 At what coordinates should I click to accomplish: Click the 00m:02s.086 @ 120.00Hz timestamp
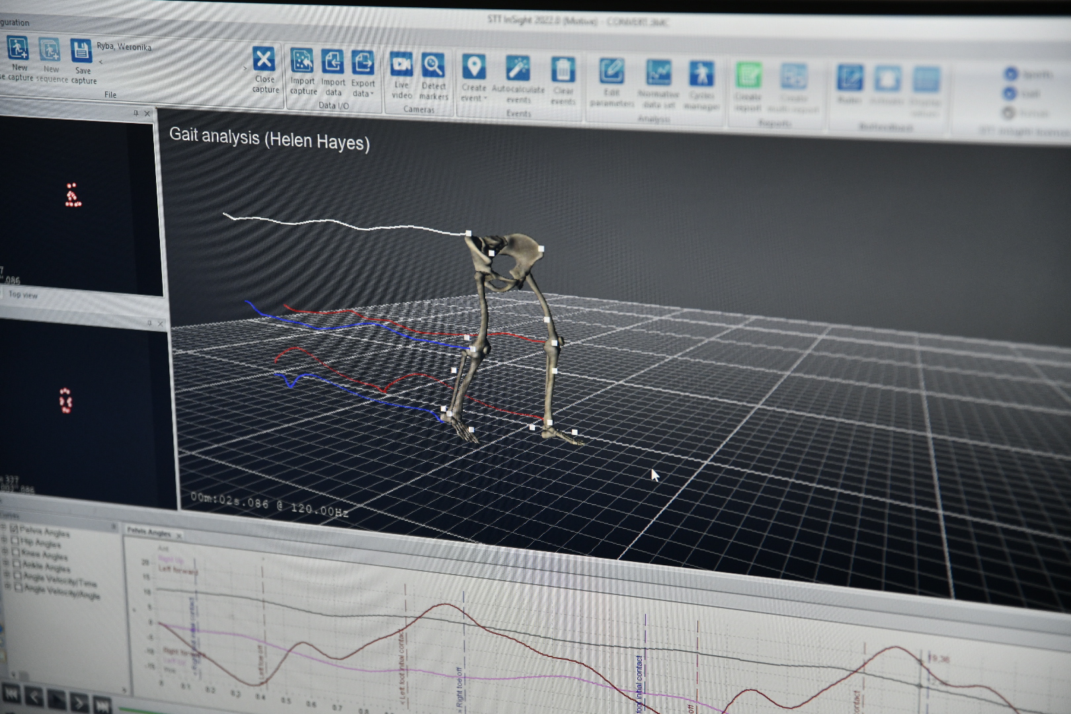click(269, 504)
